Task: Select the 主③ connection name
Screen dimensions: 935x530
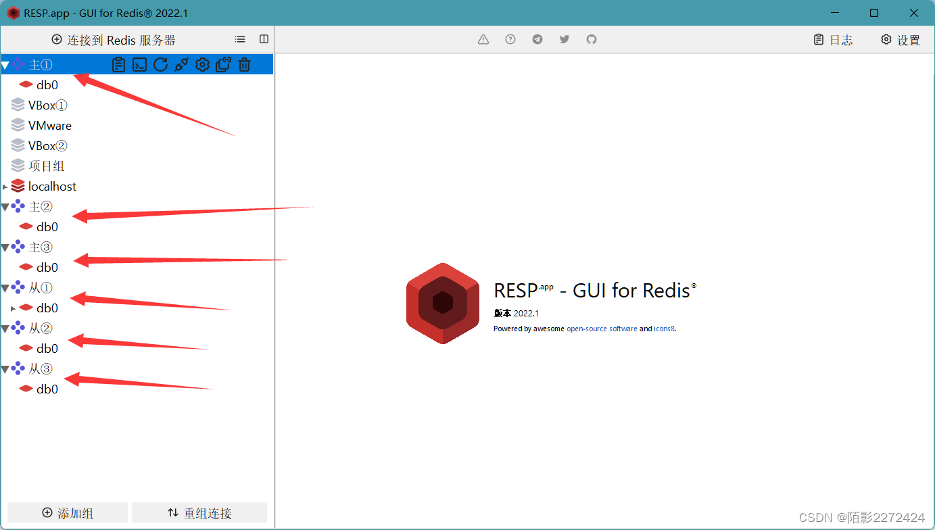Action: pos(41,247)
